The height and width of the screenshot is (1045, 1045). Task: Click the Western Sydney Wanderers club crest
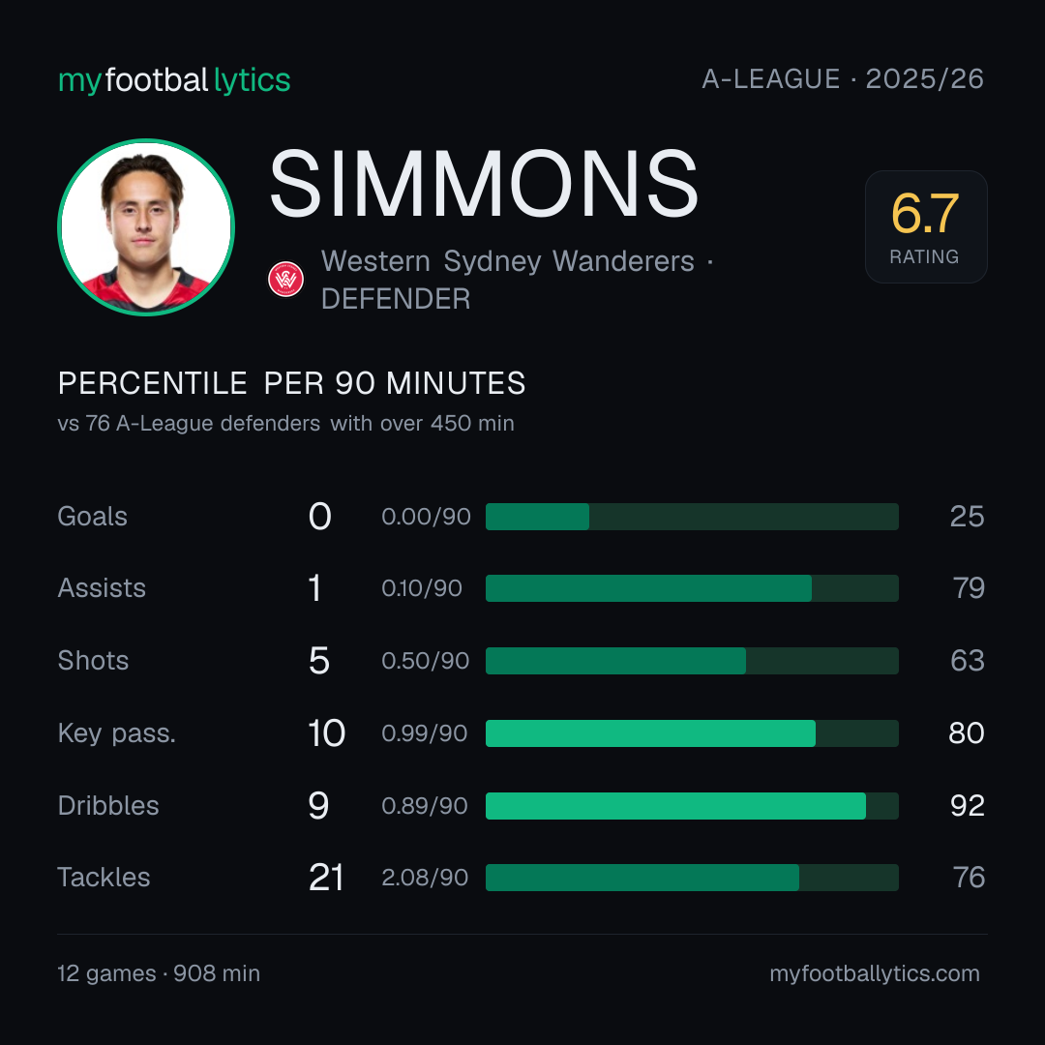coord(285,280)
